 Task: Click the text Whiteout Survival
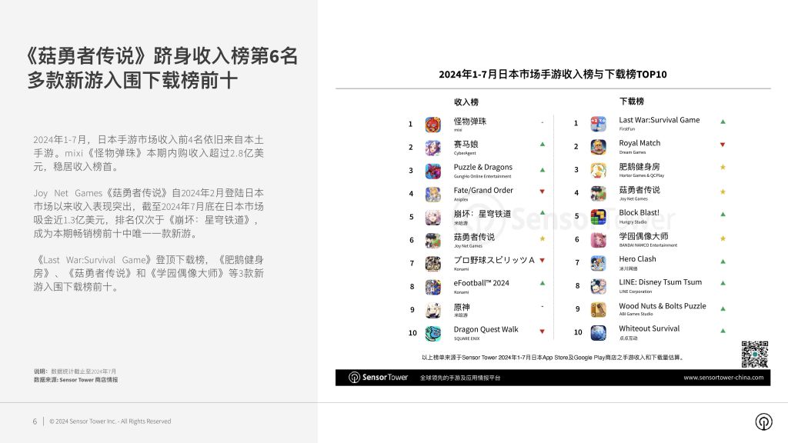649,328
